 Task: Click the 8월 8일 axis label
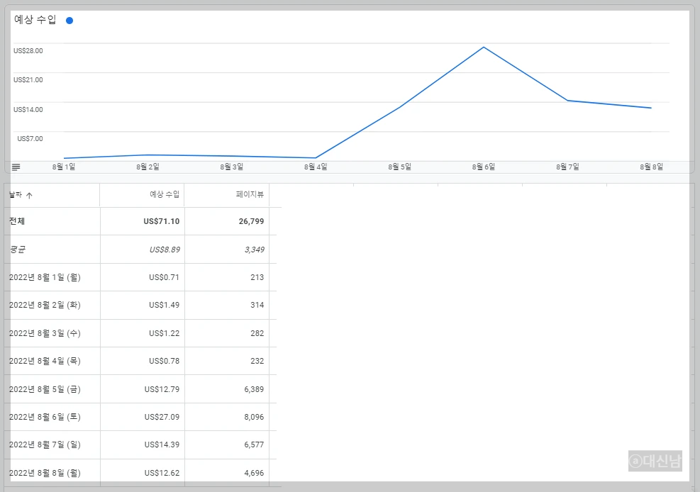(651, 167)
